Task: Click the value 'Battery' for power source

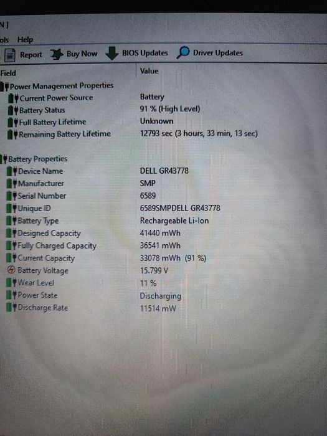Action: (152, 97)
